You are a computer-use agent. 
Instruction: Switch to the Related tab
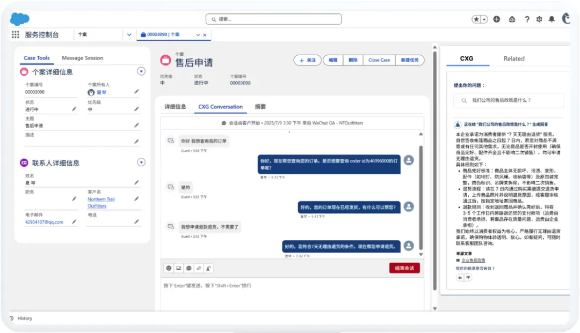[514, 58]
